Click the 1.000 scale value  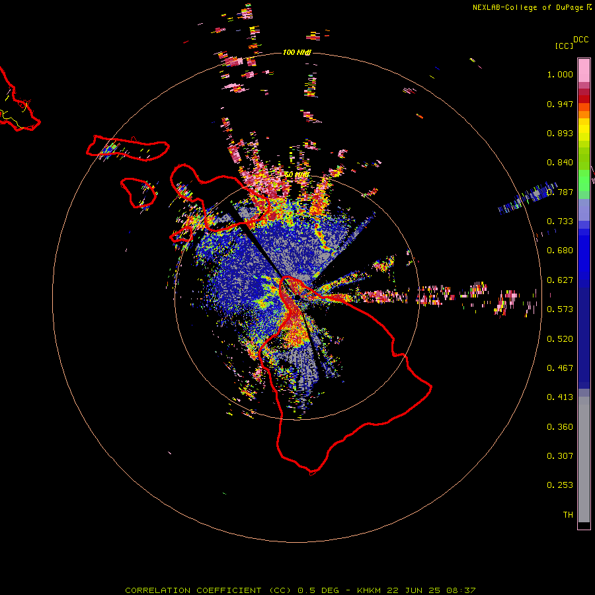[x=560, y=74]
